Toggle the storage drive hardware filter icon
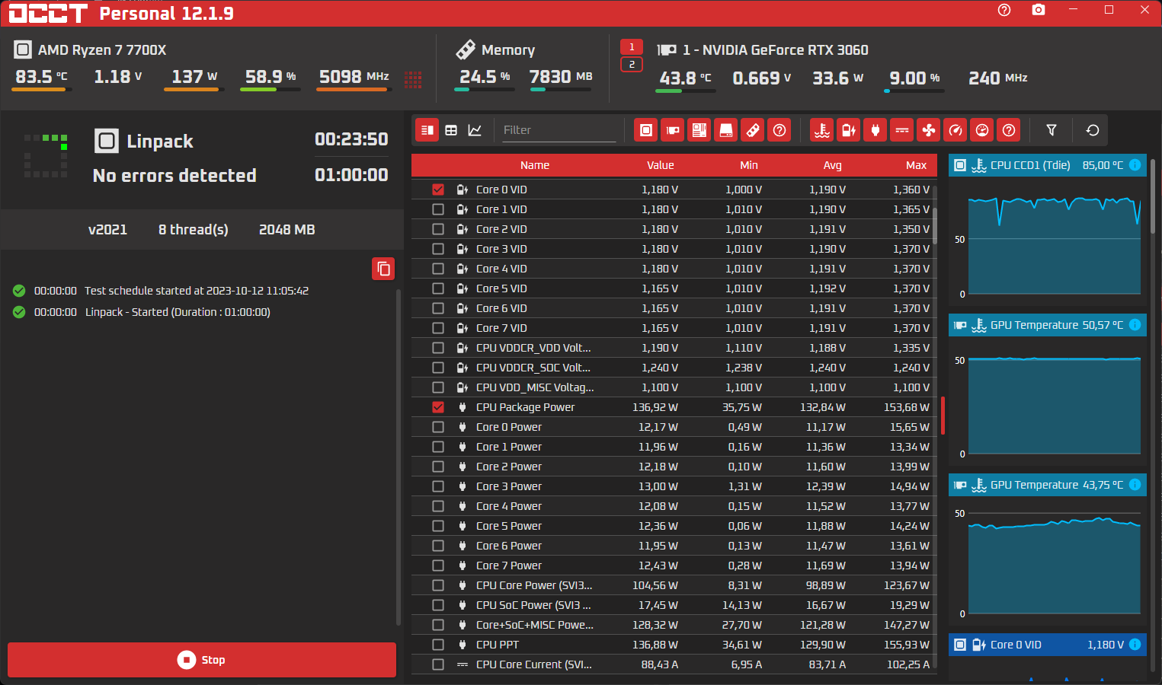The image size is (1162, 685). point(726,130)
